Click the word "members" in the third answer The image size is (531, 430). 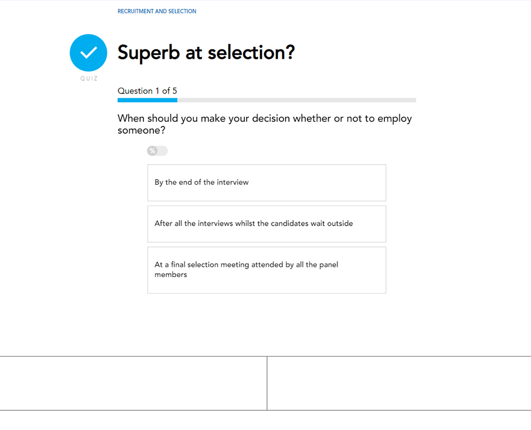(x=170, y=275)
